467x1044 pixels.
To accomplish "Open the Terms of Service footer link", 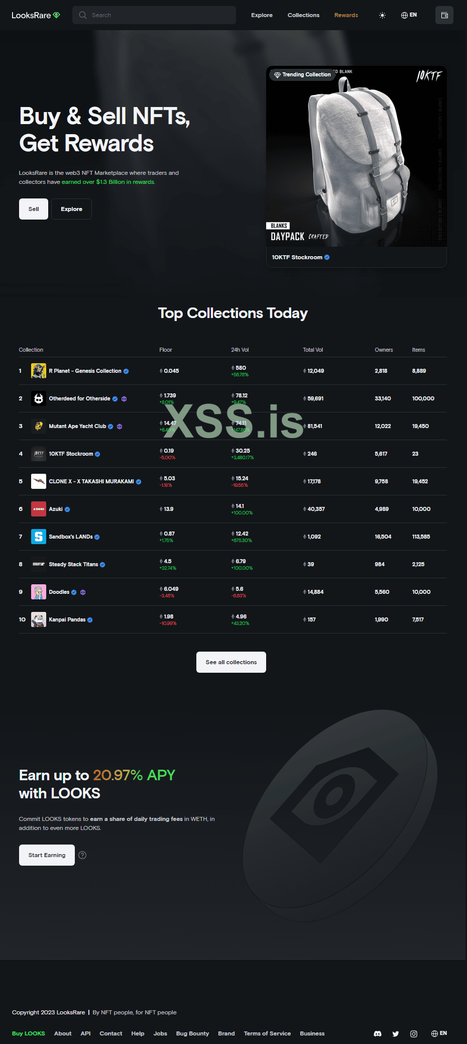I will [x=267, y=1033].
